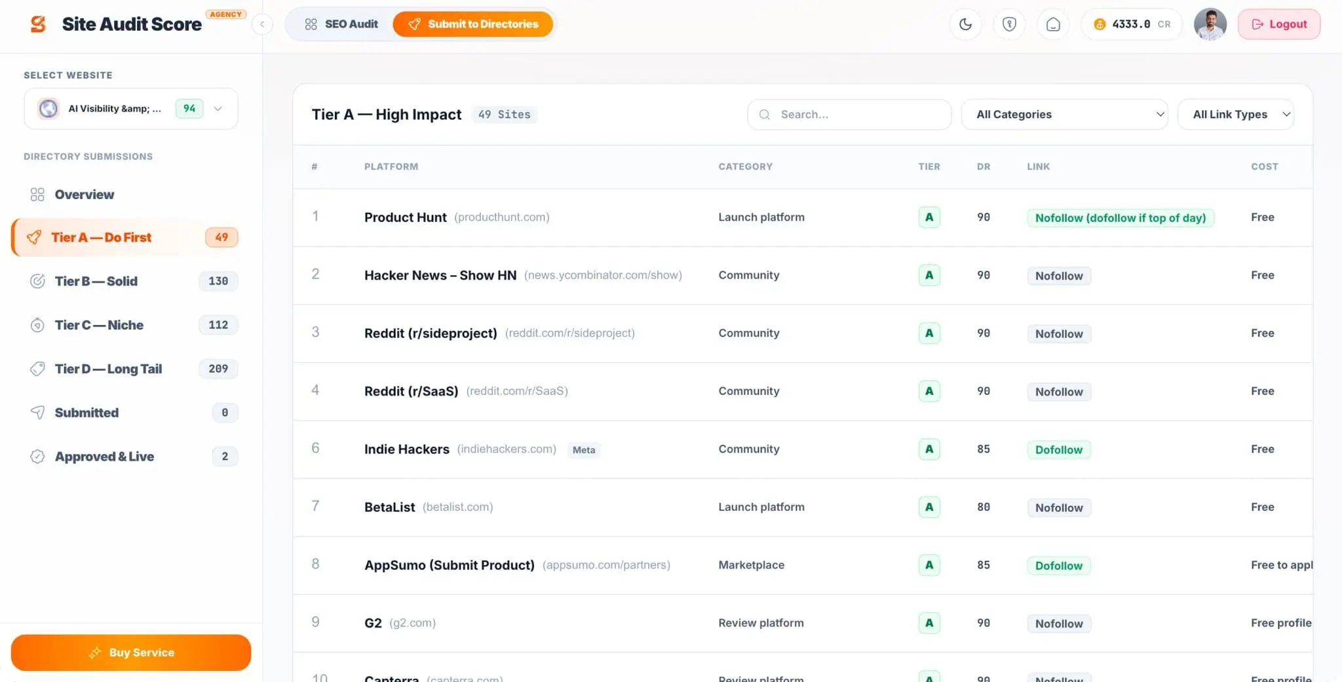Click the Tier C icon in sidebar
The width and height of the screenshot is (1342, 682).
click(x=37, y=325)
